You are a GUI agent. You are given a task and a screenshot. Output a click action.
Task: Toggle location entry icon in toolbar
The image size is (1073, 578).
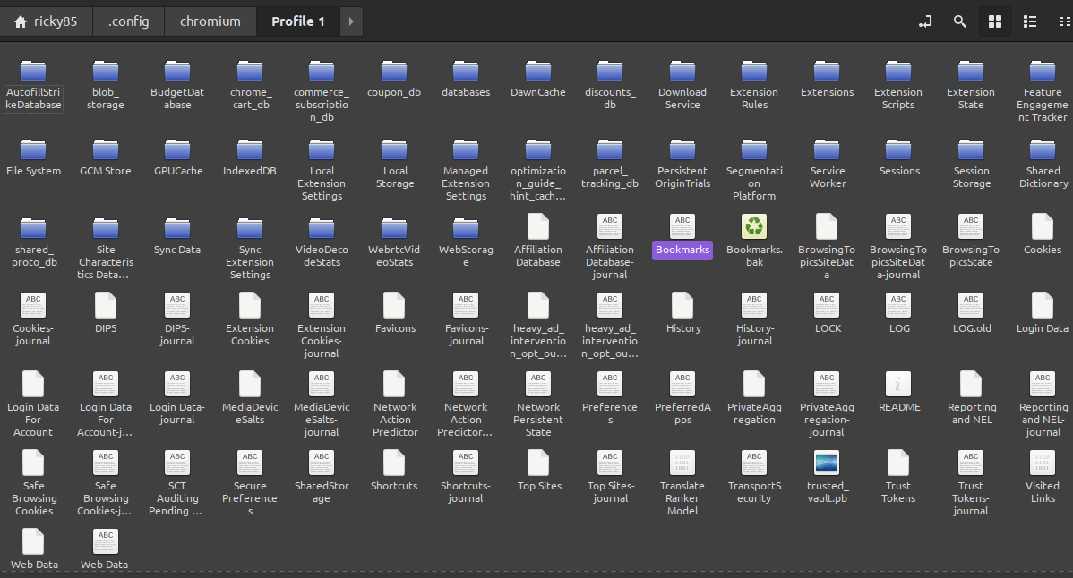coord(925,21)
